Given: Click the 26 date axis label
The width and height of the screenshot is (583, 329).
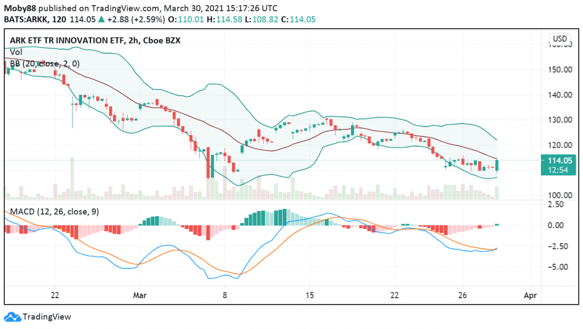Looking at the screenshot, I should pos(462,296).
